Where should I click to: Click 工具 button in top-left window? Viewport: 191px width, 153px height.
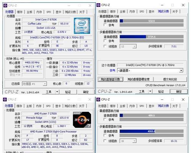[49, 92]
